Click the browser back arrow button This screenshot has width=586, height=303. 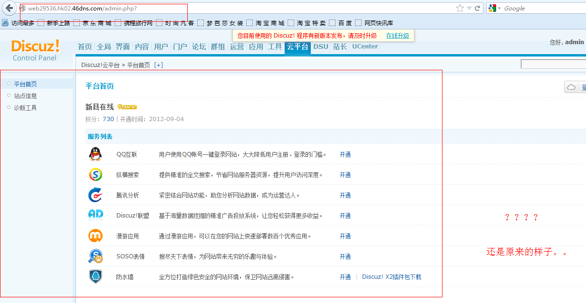click(x=9, y=8)
